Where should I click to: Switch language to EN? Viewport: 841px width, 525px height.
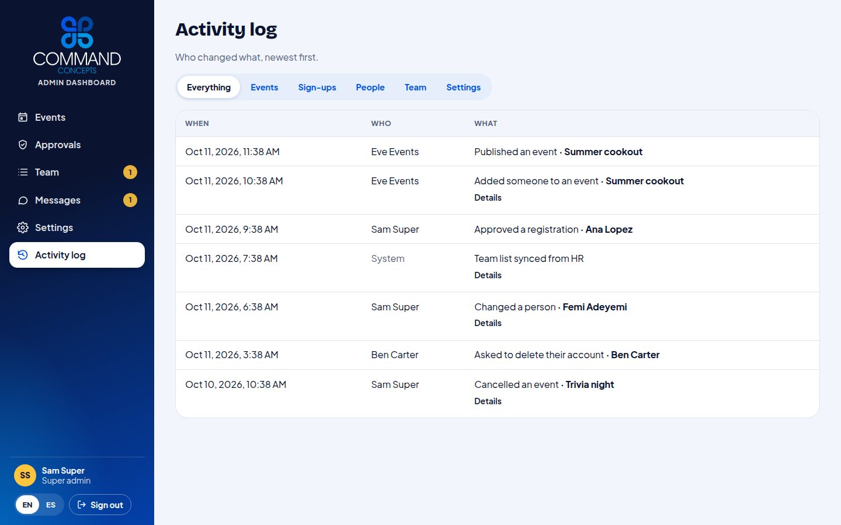point(27,505)
